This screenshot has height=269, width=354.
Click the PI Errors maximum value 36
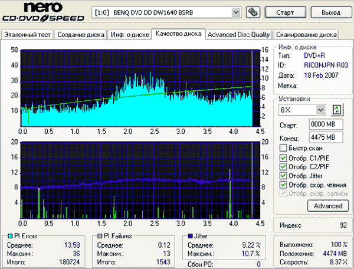coord(76,254)
